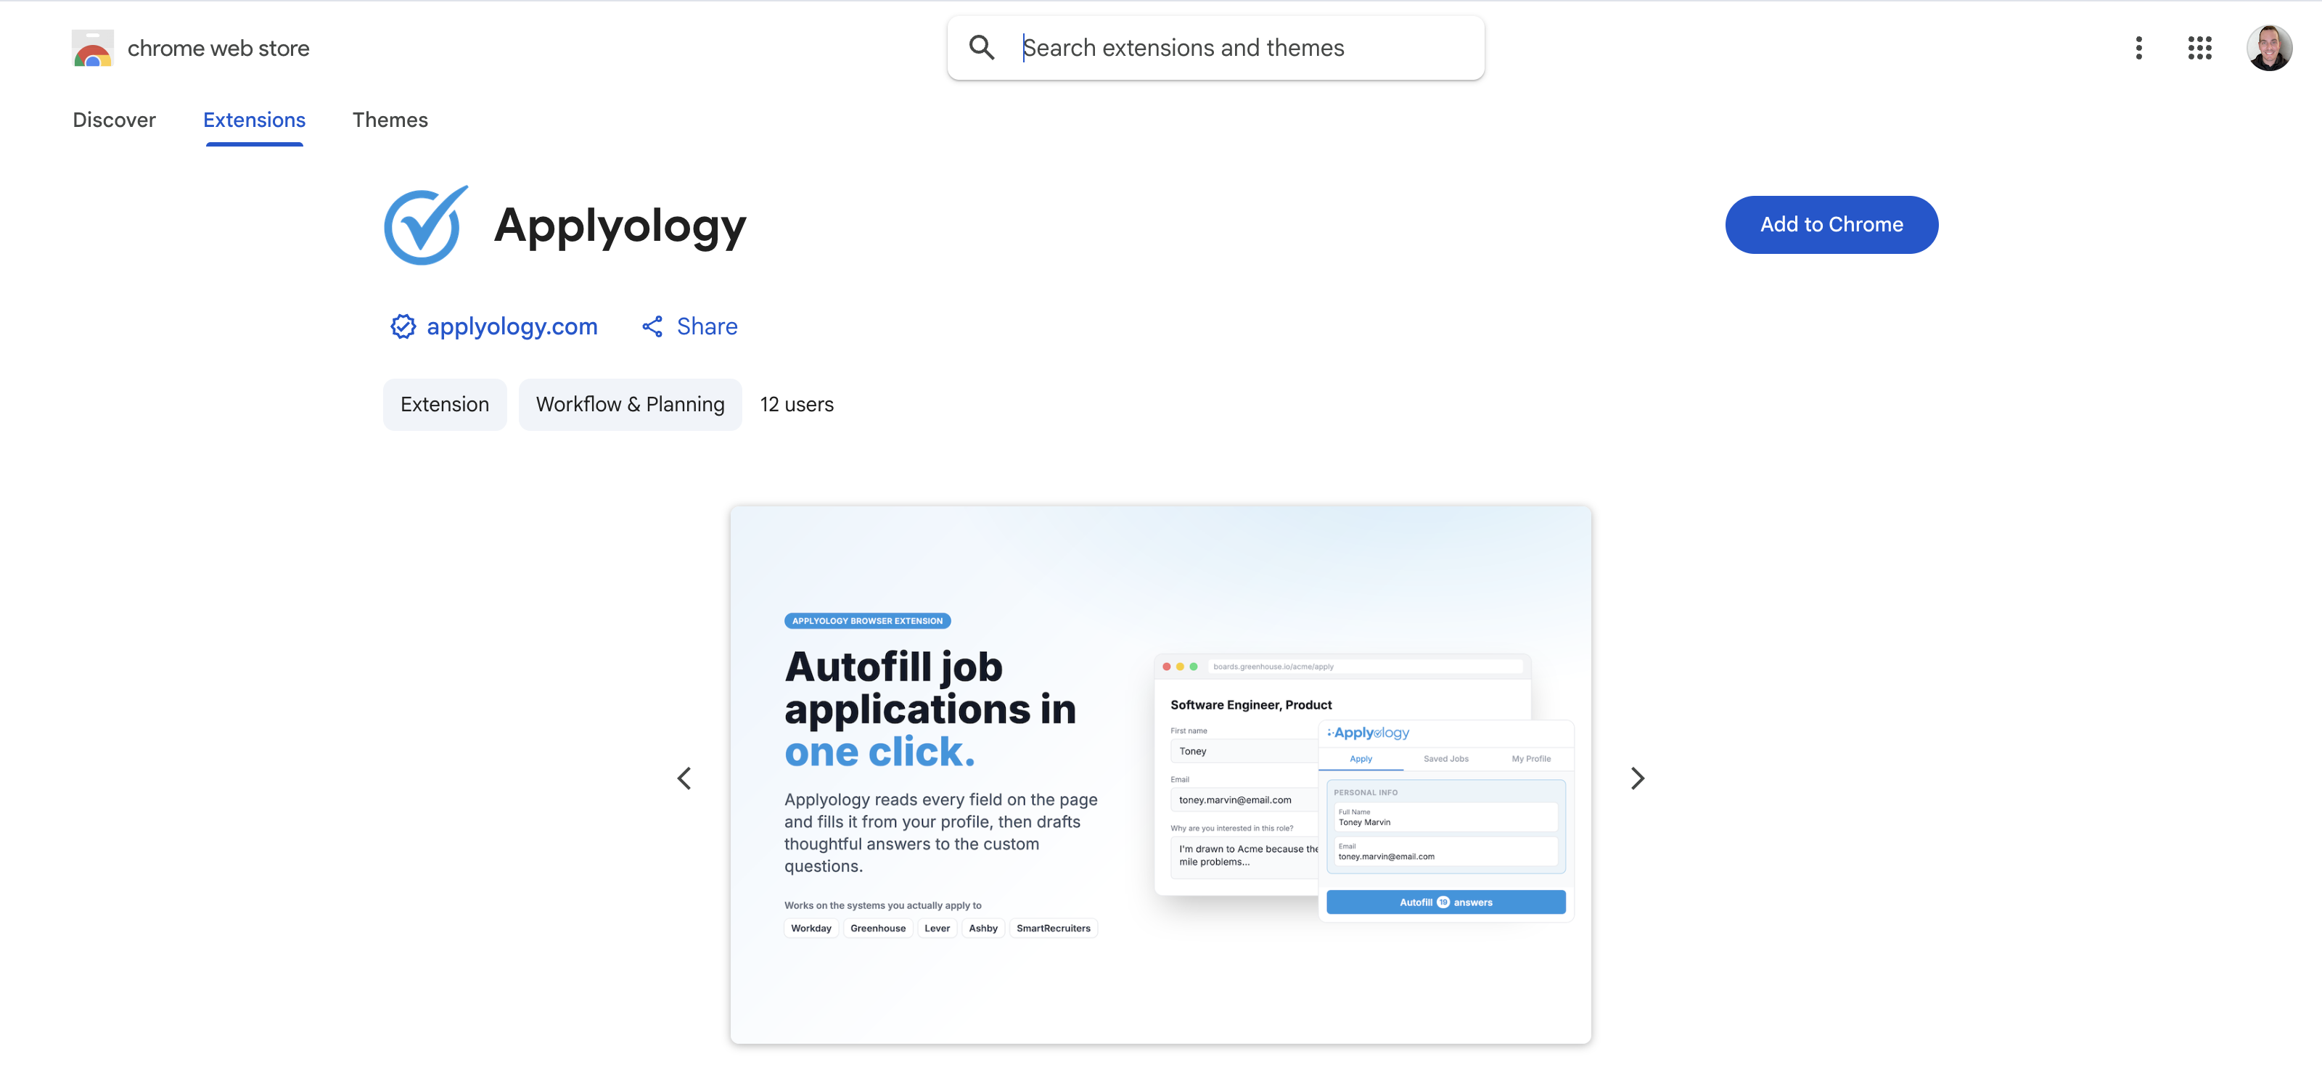This screenshot has height=1091, width=2322.
Task: Click the 'chrome web store' title text
Action: (218, 48)
